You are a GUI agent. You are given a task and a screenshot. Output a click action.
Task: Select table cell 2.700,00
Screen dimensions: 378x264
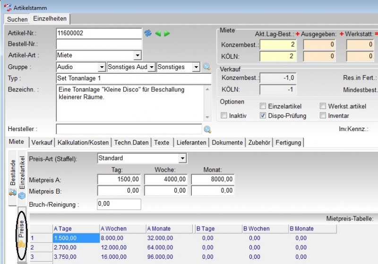point(76,247)
